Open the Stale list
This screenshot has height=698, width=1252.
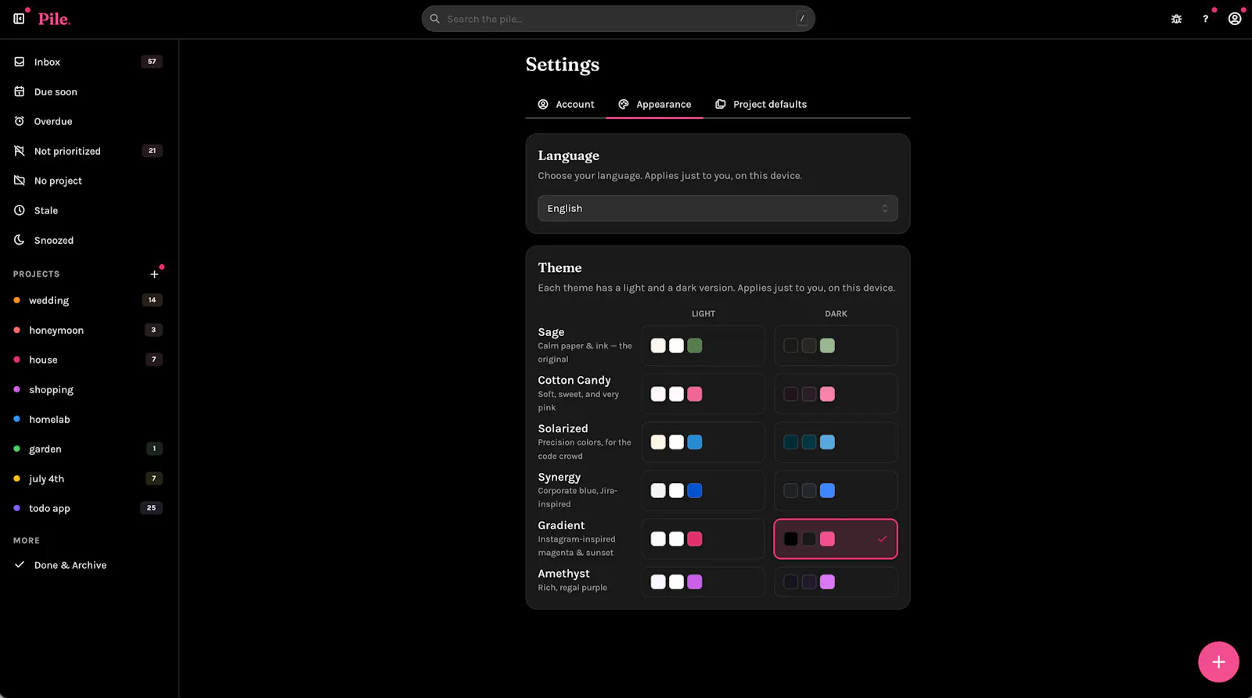tap(88, 210)
